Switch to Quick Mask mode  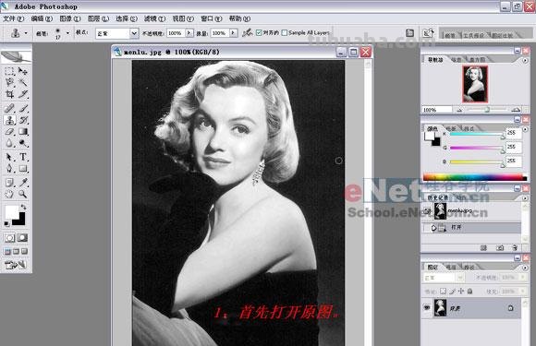22,238
